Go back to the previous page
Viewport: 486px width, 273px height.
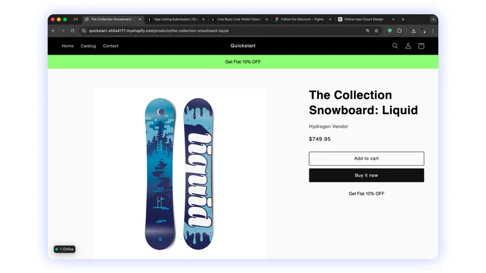click(x=53, y=31)
